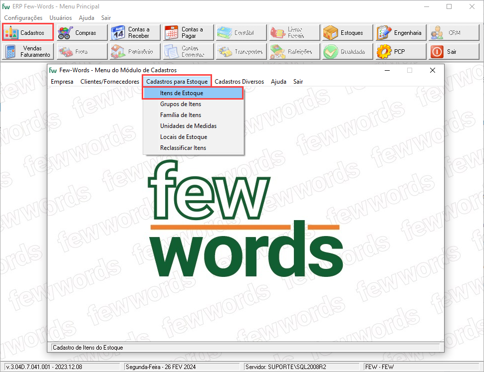
Task: Open the Estoques module
Action: 348,33
